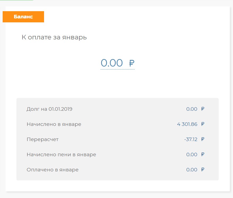Open the 0.00 total amount link
233x198 pixels.
(x=112, y=63)
